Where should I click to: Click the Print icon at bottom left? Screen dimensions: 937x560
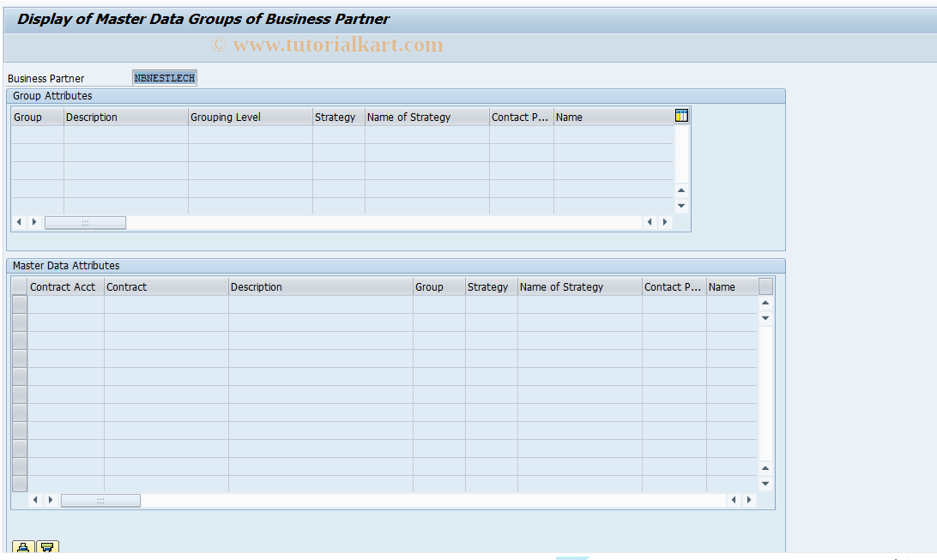(21, 546)
